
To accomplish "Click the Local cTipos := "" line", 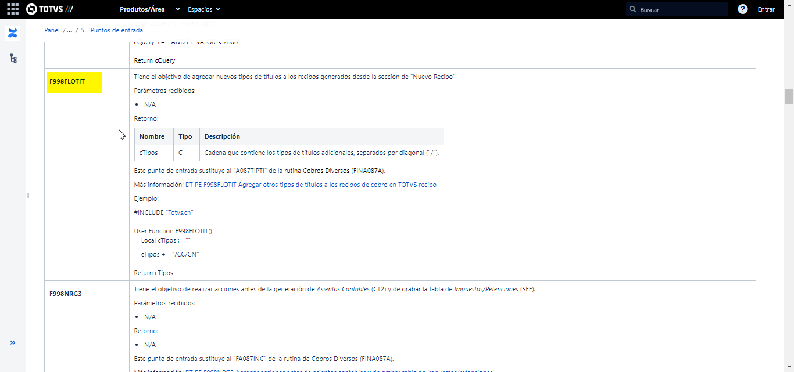I will point(166,240).
